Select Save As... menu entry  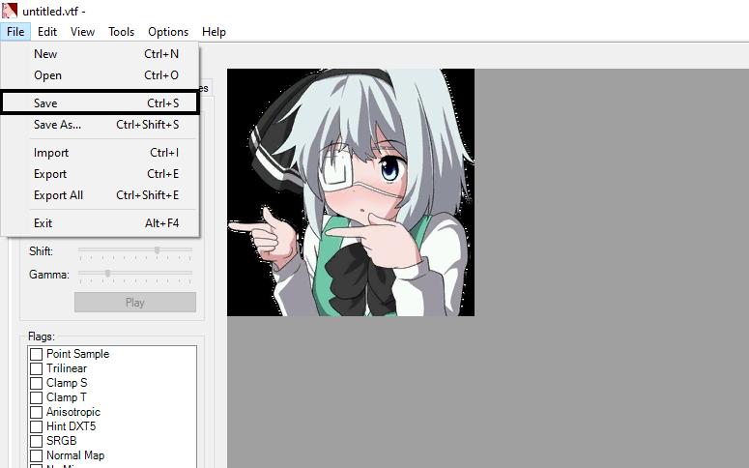click(100, 125)
